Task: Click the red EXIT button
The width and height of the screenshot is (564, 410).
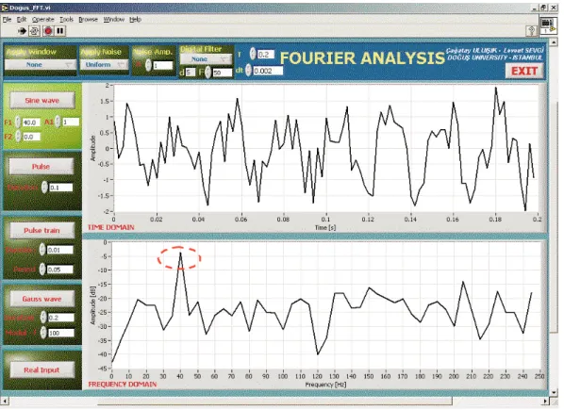Action: 524,71
